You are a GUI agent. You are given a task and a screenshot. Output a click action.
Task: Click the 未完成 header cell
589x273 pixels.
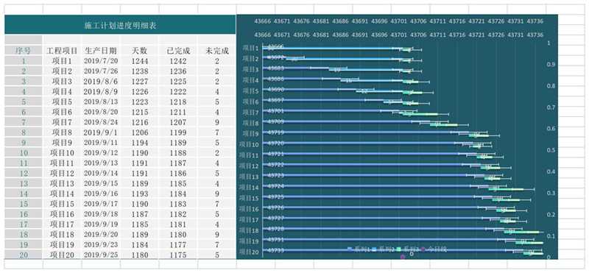(217, 51)
